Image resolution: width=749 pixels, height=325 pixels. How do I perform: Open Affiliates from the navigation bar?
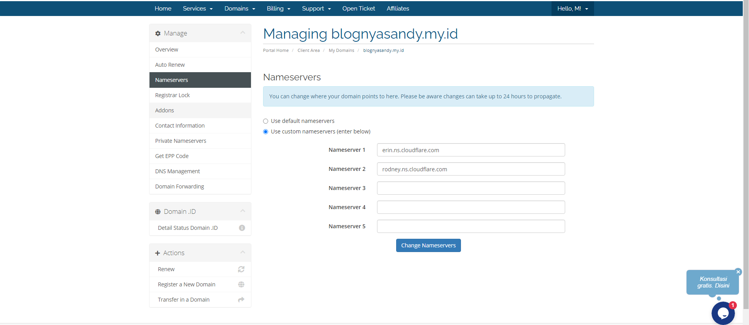[398, 9]
